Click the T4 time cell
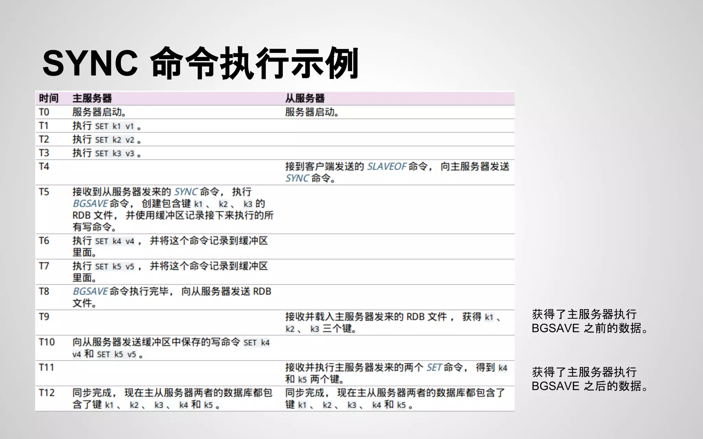The width and height of the screenshot is (703, 439). tap(44, 166)
